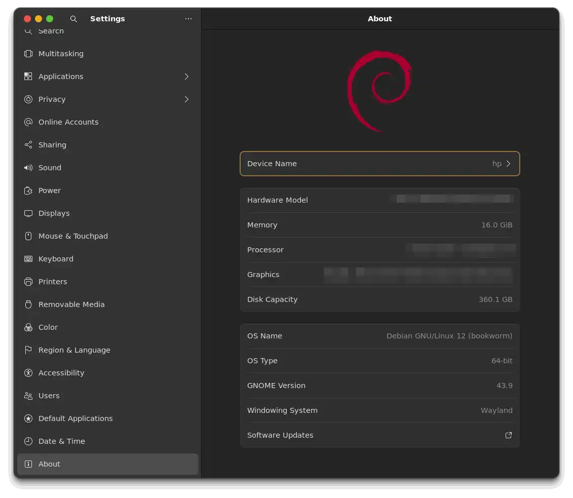Open Device Name chevron arrow
Image resolution: width=573 pixels, height=498 pixels.
[508, 164]
